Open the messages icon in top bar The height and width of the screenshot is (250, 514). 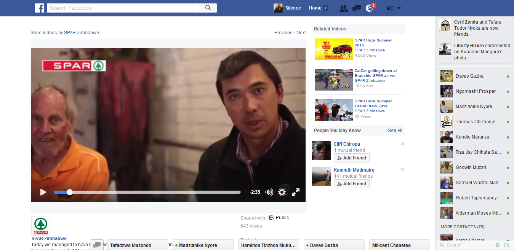(x=357, y=8)
